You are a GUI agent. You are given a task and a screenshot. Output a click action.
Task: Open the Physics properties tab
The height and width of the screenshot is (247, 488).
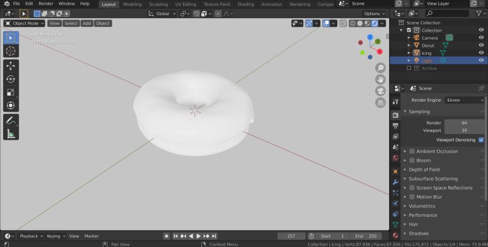395,203
